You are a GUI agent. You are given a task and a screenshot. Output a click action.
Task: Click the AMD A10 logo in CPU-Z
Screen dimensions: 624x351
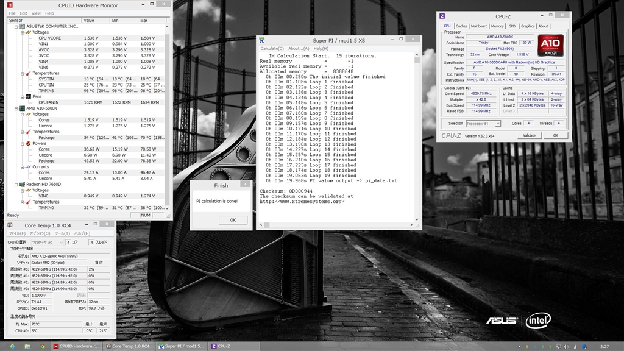click(551, 45)
